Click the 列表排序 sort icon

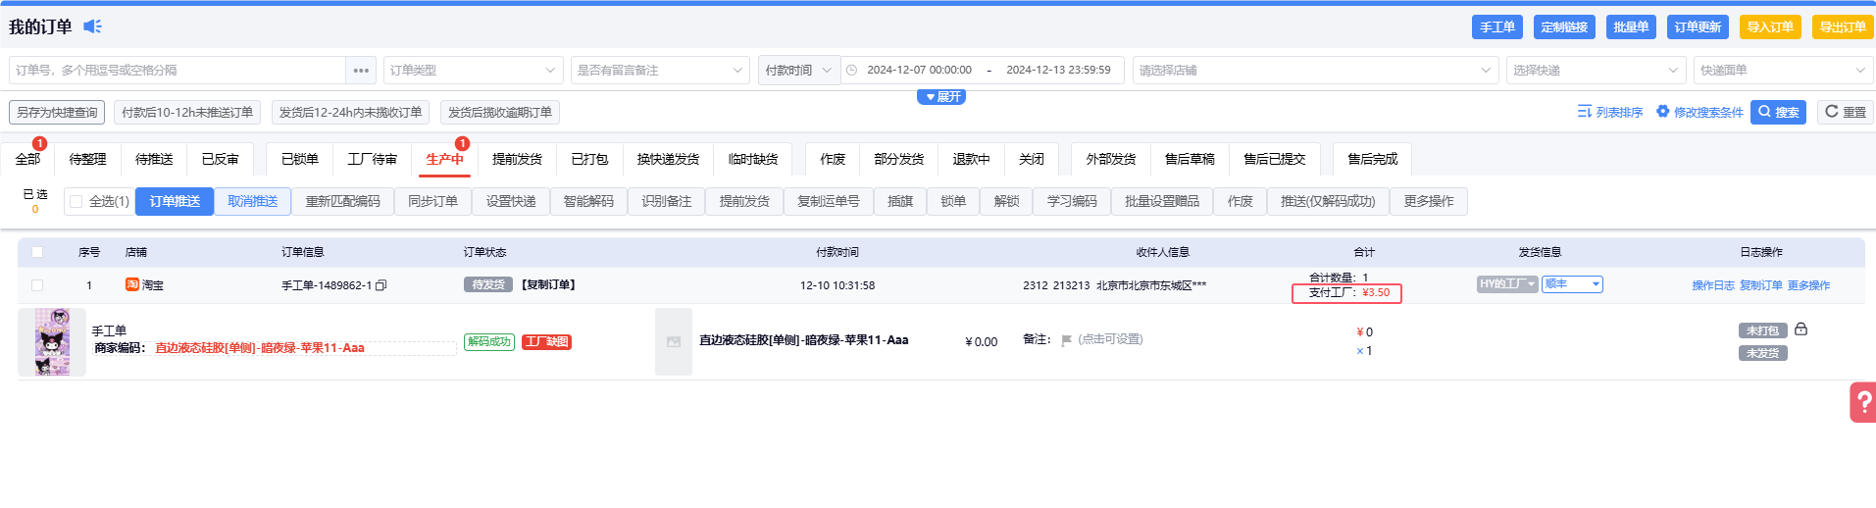(x=1584, y=112)
